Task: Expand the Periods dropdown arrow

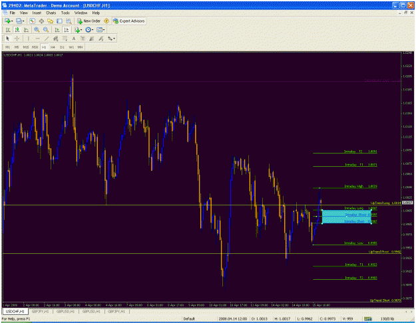Action: 93,30
